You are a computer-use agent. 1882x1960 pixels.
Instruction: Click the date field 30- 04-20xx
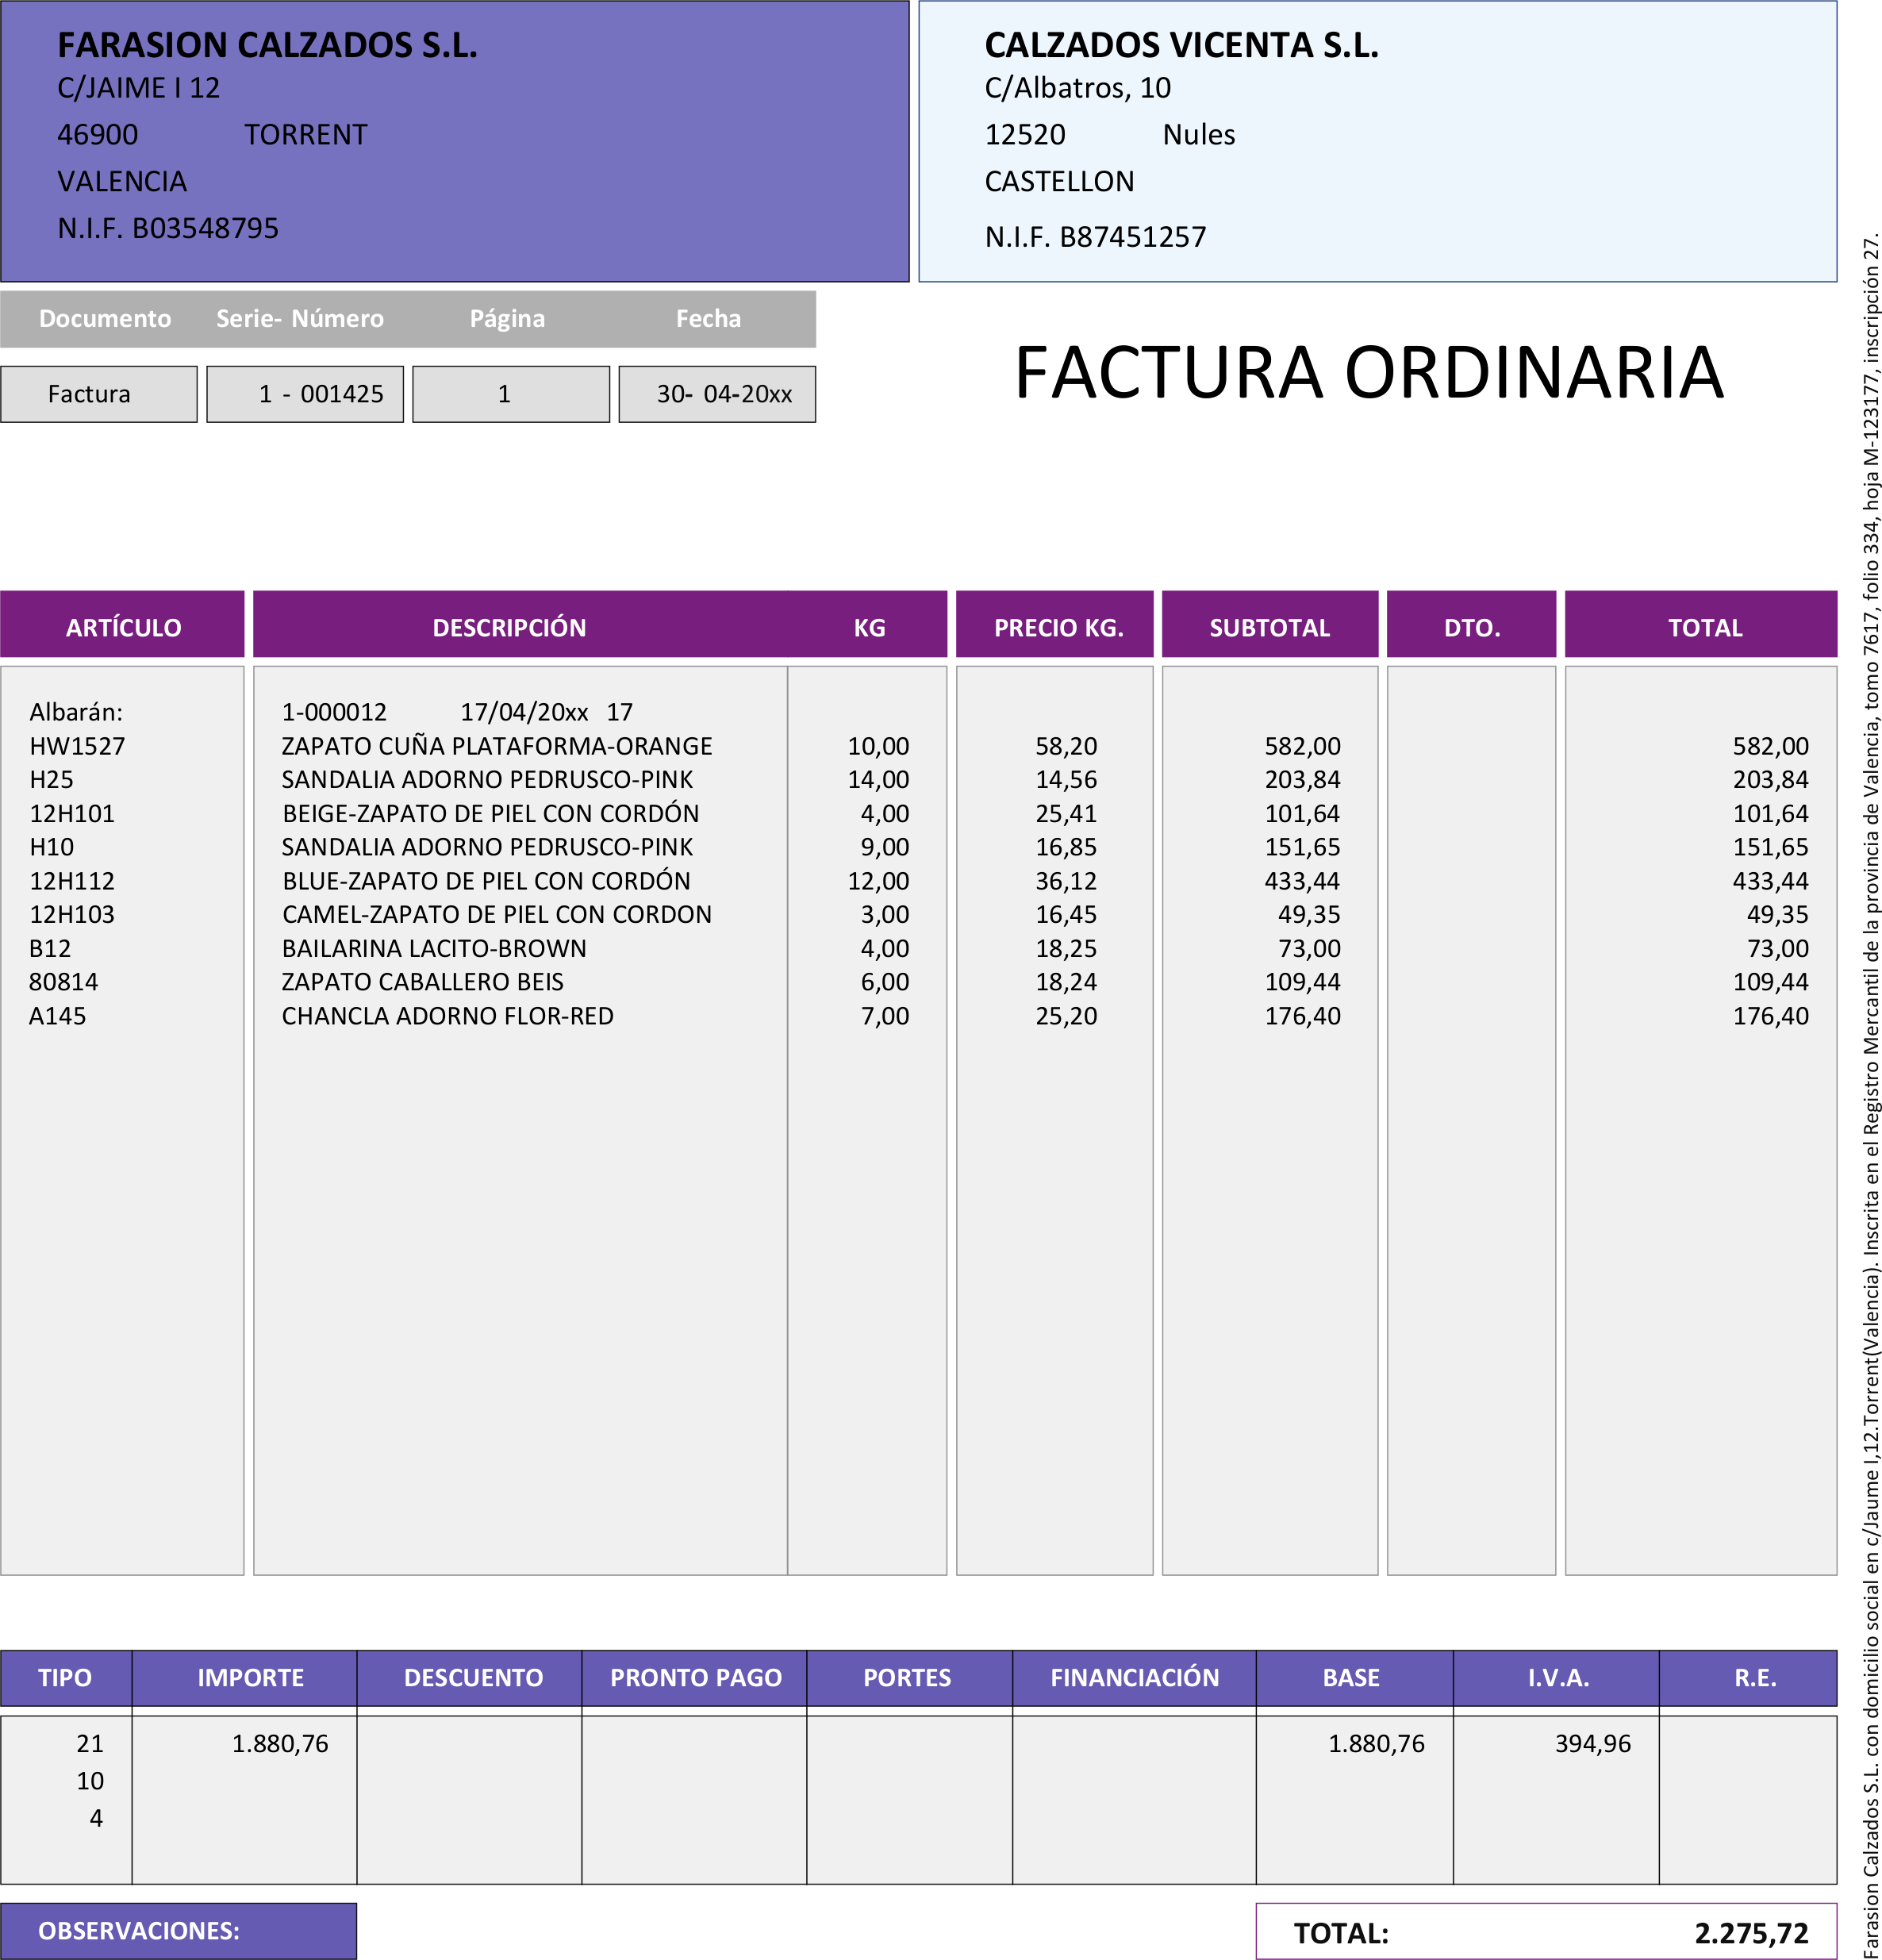717,394
